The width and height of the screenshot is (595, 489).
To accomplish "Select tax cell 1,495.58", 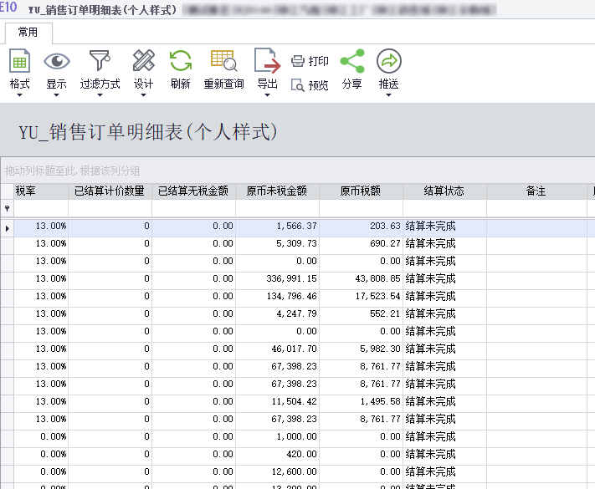I will (x=362, y=402).
